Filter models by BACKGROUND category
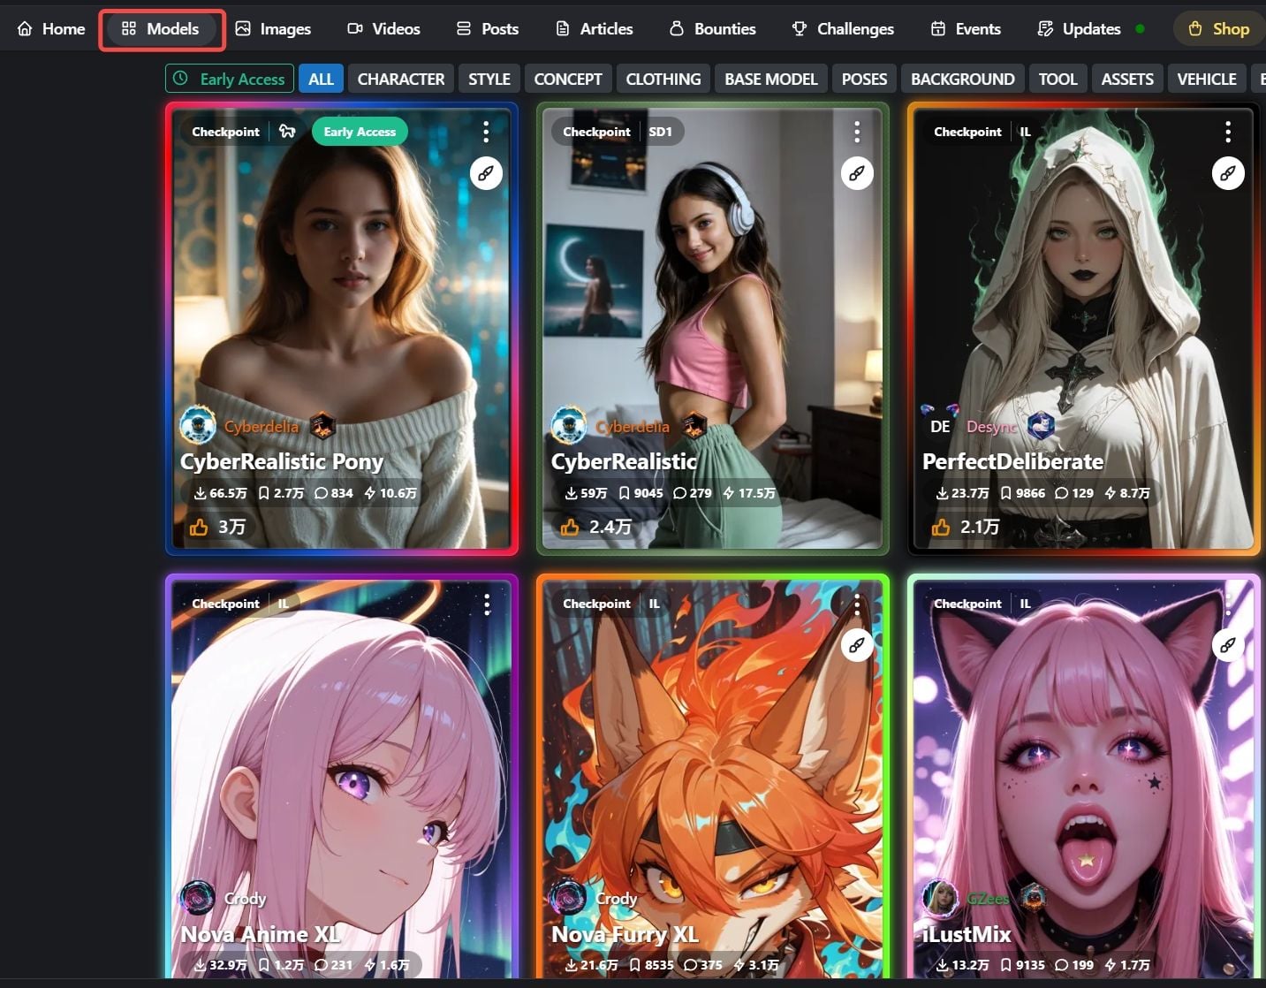This screenshot has width=1266, height=988. pos(963,79)
